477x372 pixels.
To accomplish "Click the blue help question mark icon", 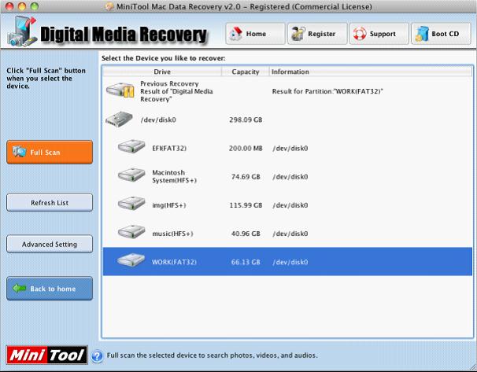I will pyautogui.click(x=97, y=356).
